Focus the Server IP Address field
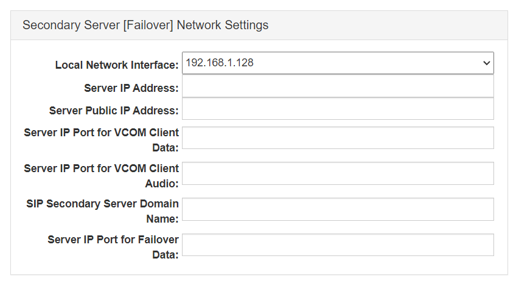The height and width of the screenshot is (281, 516). pos(338,86)
